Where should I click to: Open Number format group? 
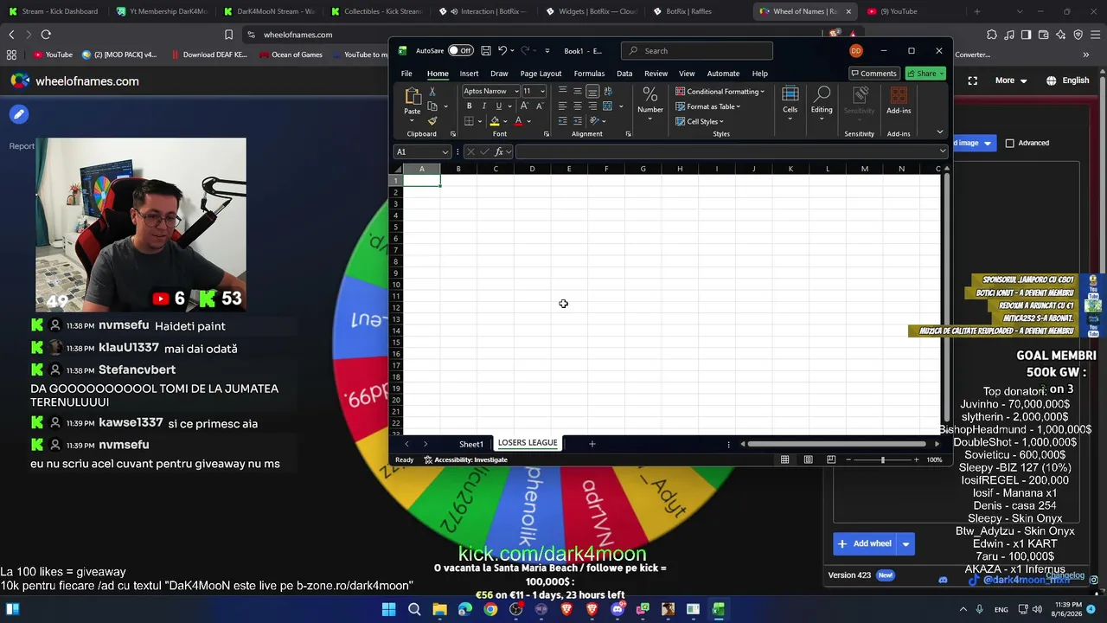[650, 100]
